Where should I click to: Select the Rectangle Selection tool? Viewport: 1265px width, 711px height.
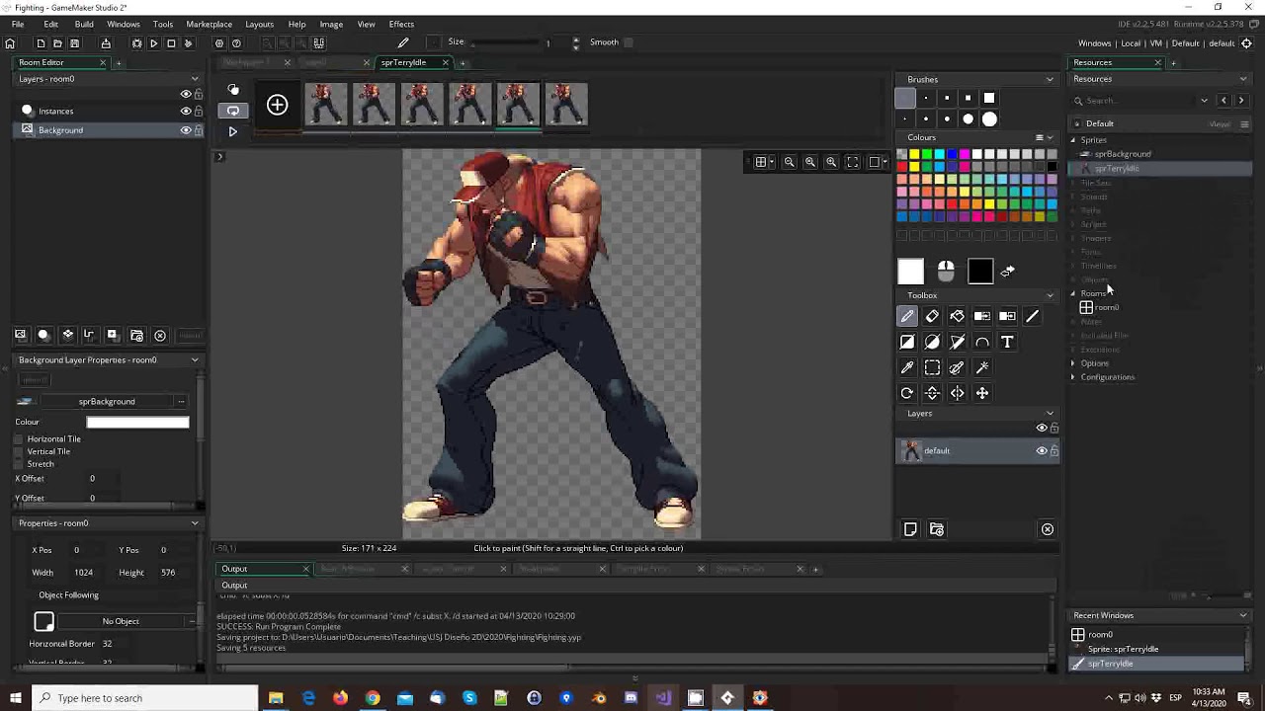932,367
